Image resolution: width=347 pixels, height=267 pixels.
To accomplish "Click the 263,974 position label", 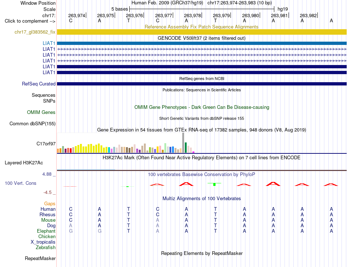I will (77, 15).
